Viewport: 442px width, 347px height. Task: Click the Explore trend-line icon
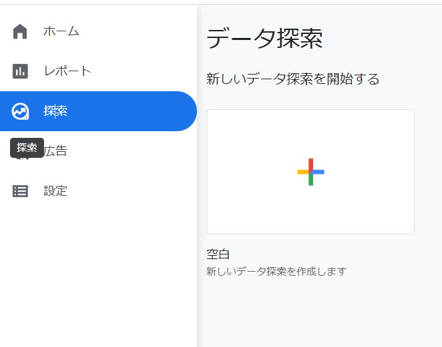tap(20, 111)
